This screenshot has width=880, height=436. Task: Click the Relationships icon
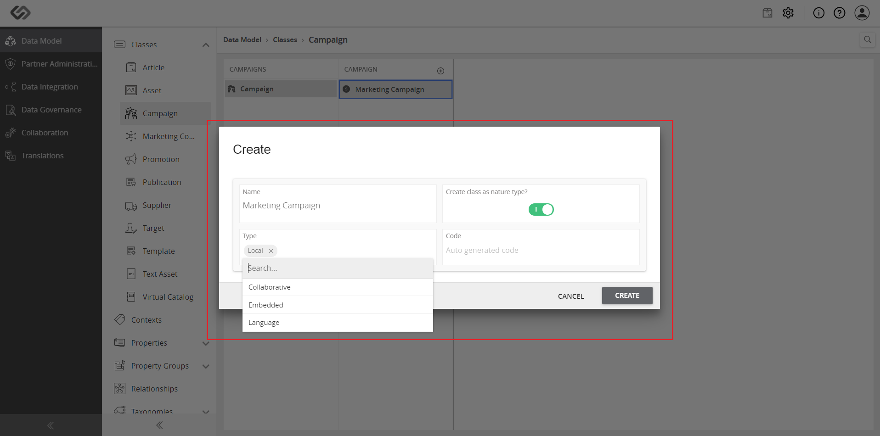pos(119,389)
